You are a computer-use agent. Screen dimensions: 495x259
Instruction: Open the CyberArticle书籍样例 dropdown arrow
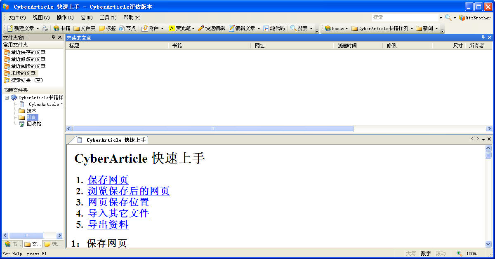[x=411, y=28]
